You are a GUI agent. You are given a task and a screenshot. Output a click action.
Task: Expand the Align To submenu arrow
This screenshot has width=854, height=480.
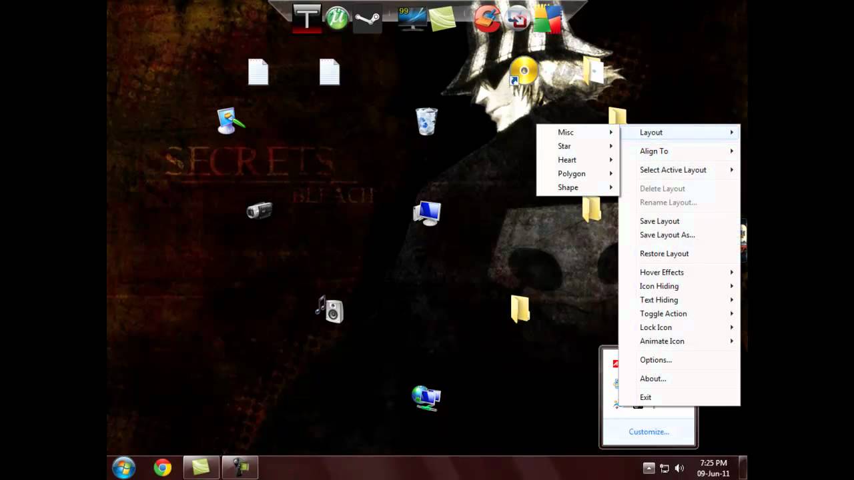click(x=732, y=151)
